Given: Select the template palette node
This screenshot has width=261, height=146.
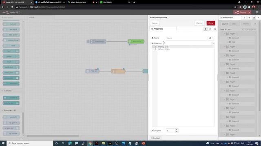Looking at the screenshot, I should (x=11, y=84).
